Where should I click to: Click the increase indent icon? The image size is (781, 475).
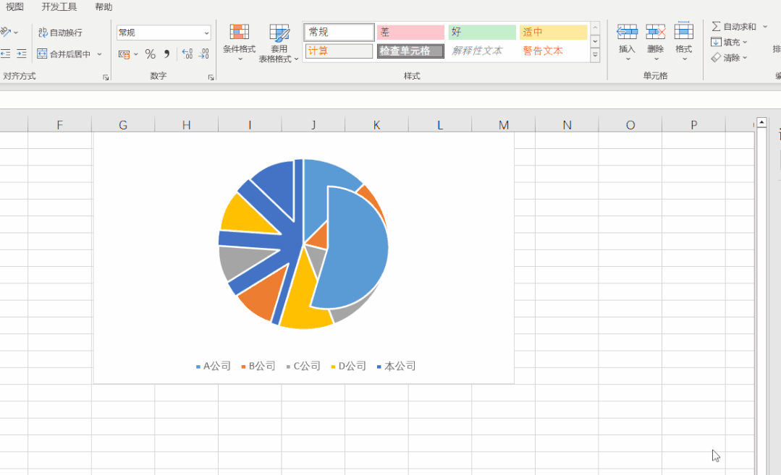pos(22,54)
